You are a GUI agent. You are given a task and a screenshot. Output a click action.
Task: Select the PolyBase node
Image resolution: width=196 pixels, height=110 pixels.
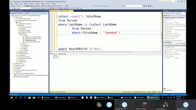[18, 68]
